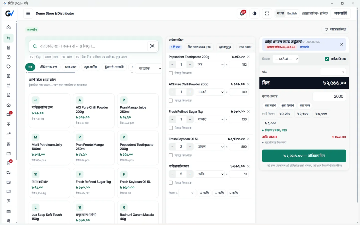Screen dimensions: 360x225
Task: Check ডিসপ্লে পিস থেকে for Fresh Refined Sugar
Action: pos(171,128)
